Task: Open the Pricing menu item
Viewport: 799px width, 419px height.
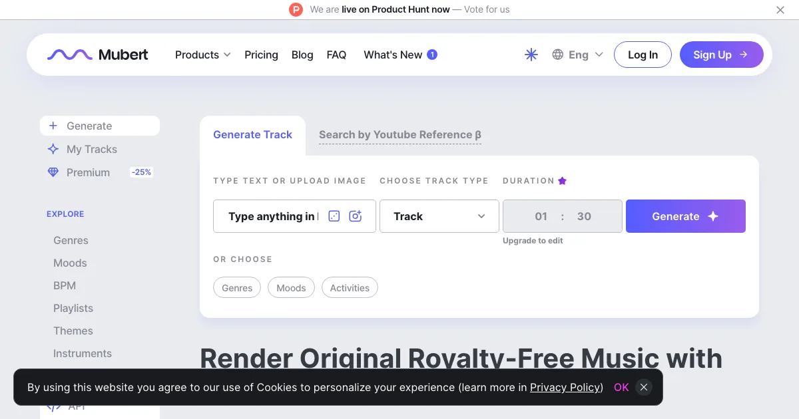Action: [261, 55]
